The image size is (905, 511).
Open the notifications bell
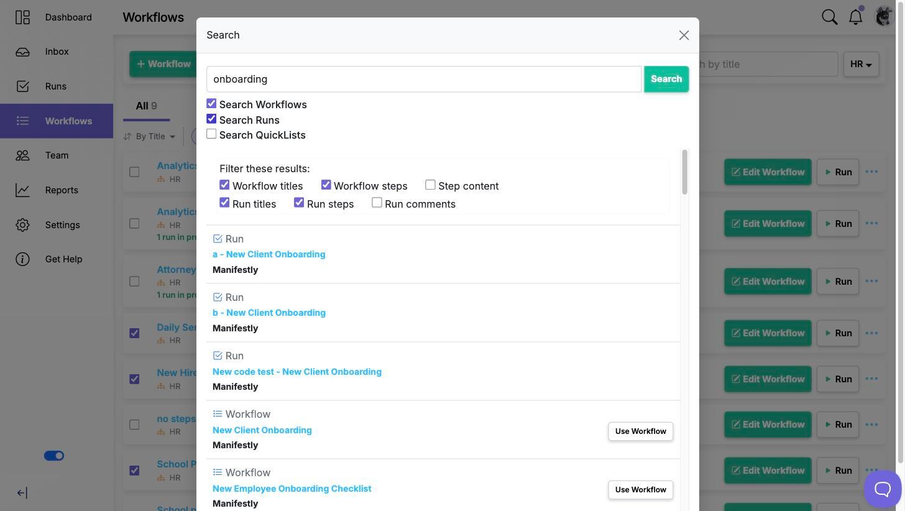[856, 17]
